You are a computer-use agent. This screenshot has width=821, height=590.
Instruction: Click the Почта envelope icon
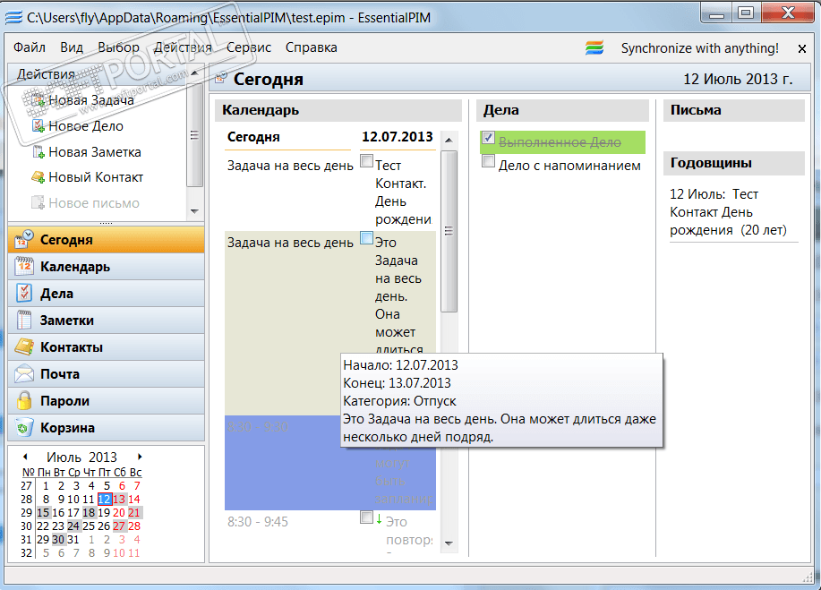point(24,374)
